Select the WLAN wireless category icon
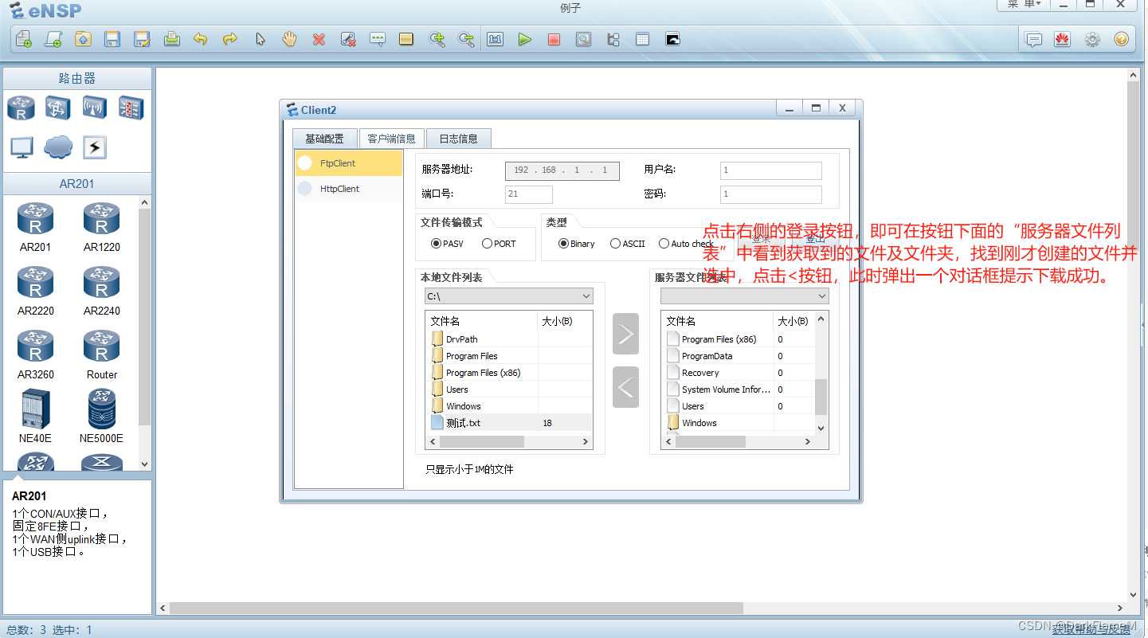The image size is (1148, 638). coord(94,108)
